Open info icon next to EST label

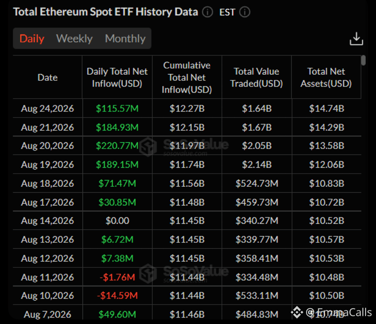click(x=245, y=12)
